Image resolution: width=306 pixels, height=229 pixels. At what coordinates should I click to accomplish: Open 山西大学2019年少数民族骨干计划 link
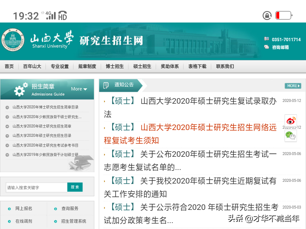point(47,155)
